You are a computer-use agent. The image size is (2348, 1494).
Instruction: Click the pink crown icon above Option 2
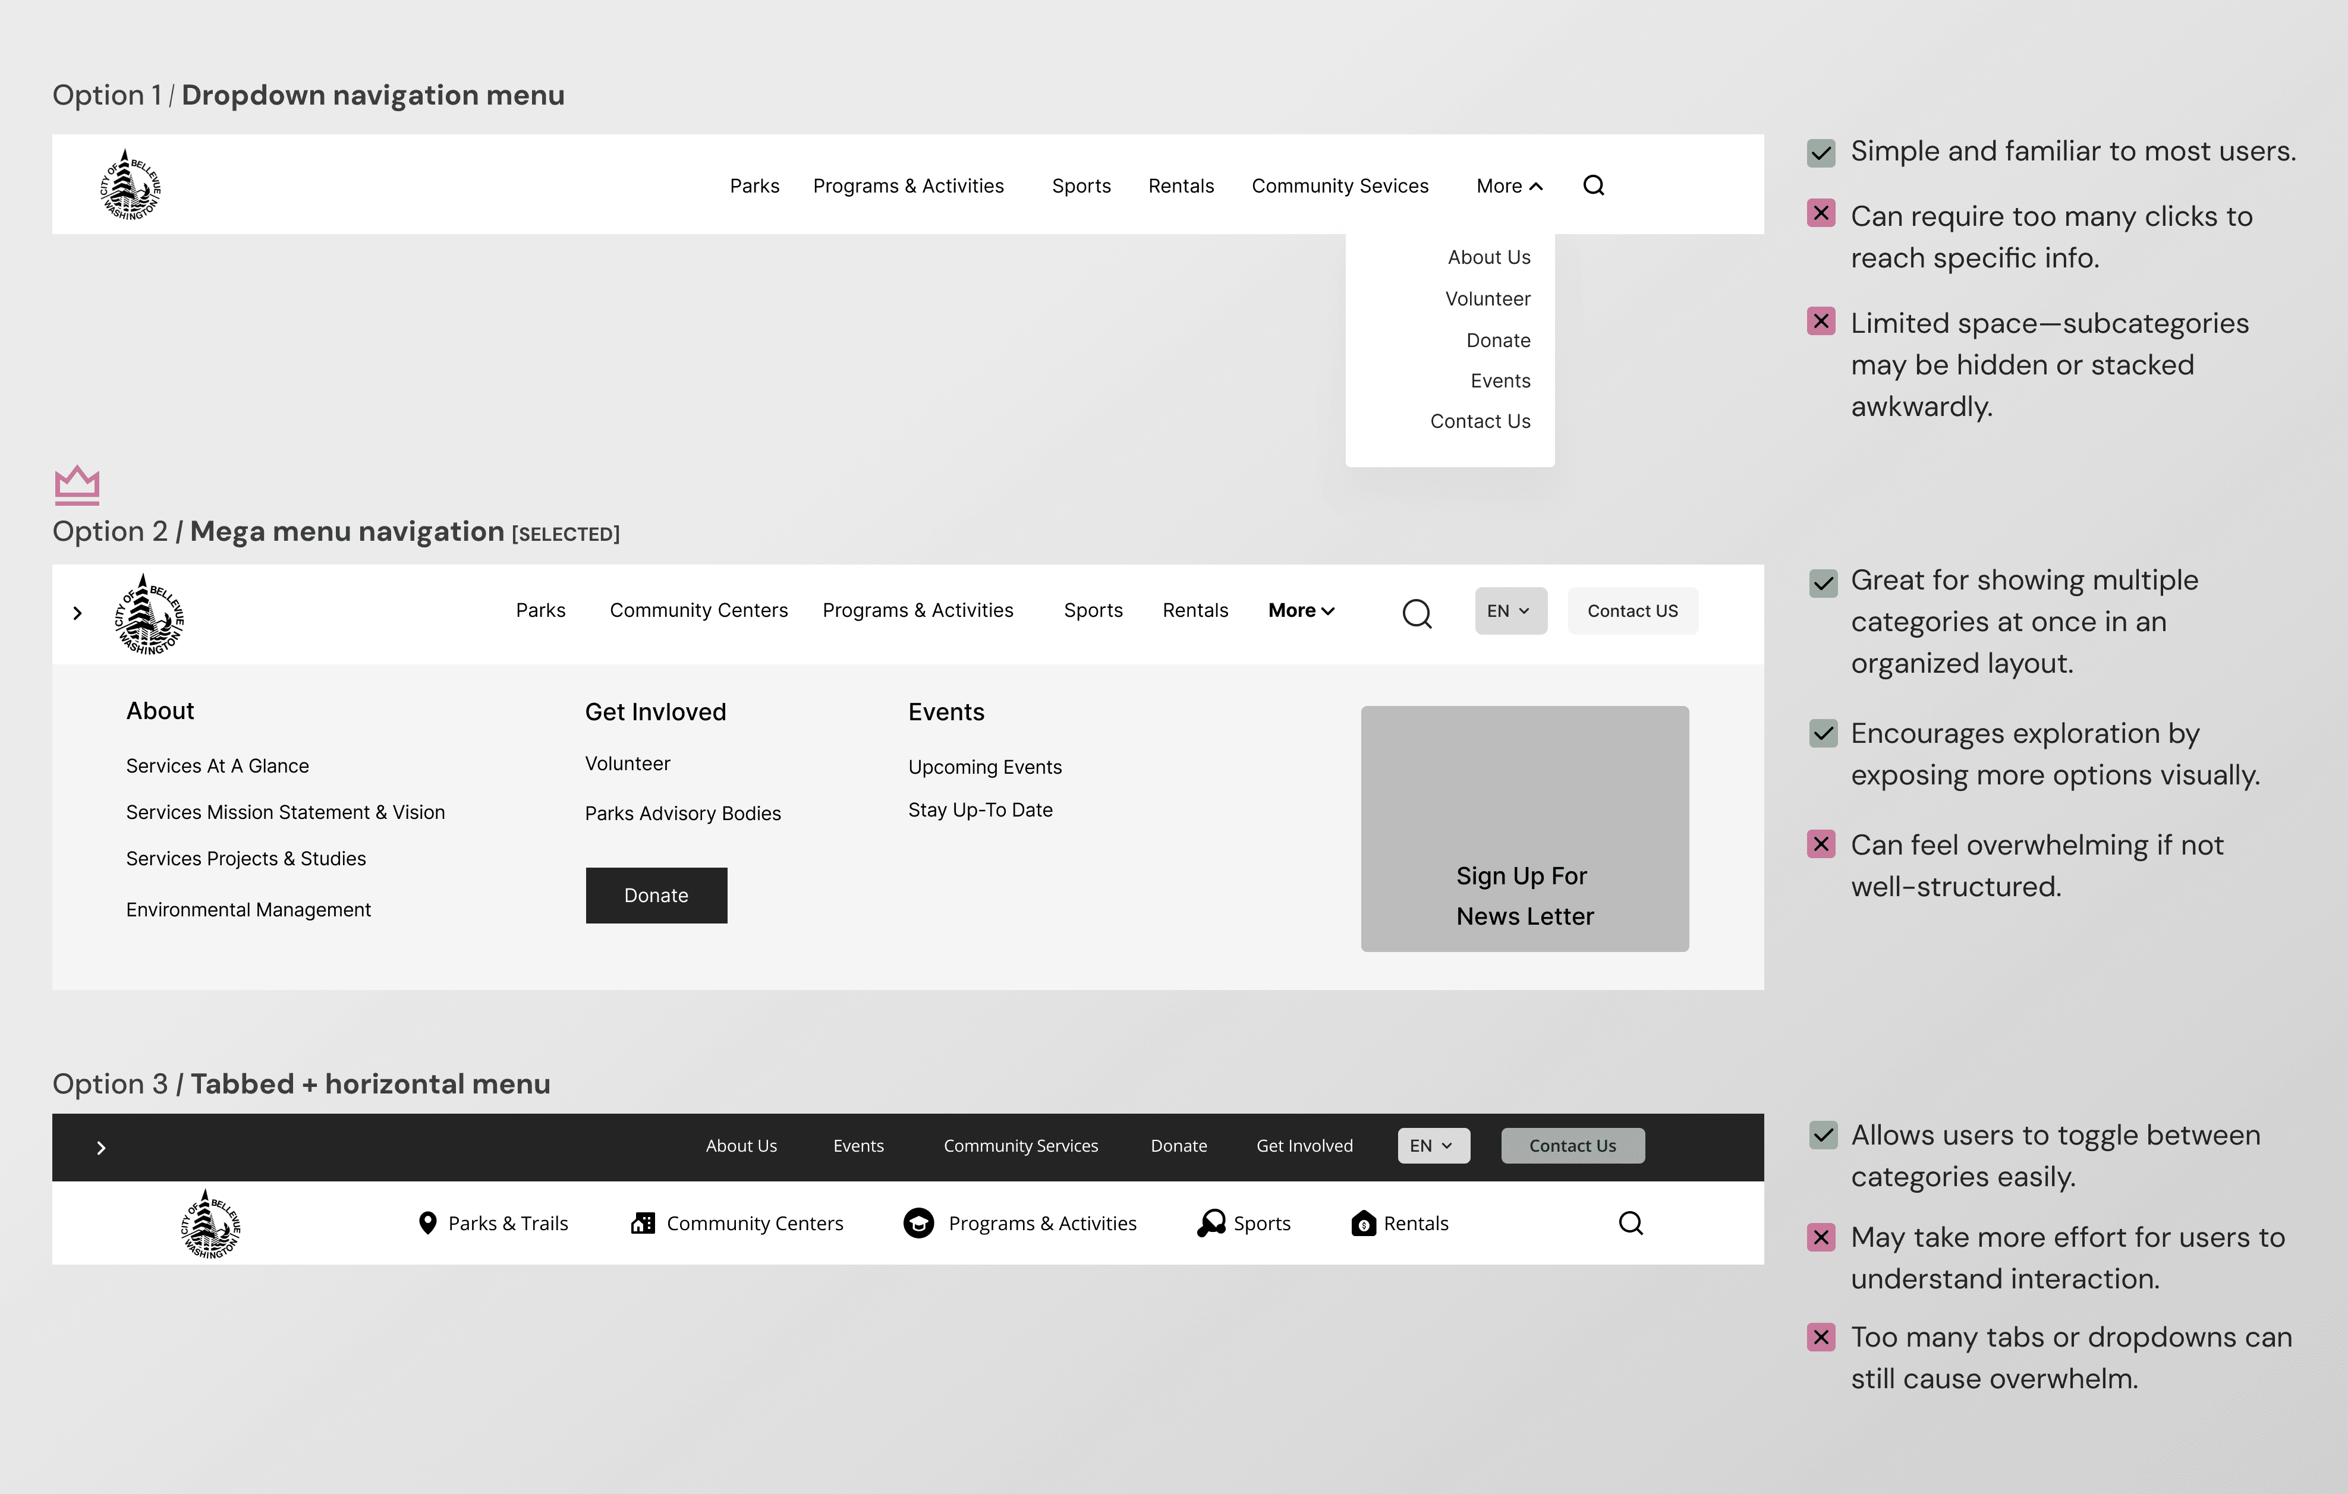(77, 484)
